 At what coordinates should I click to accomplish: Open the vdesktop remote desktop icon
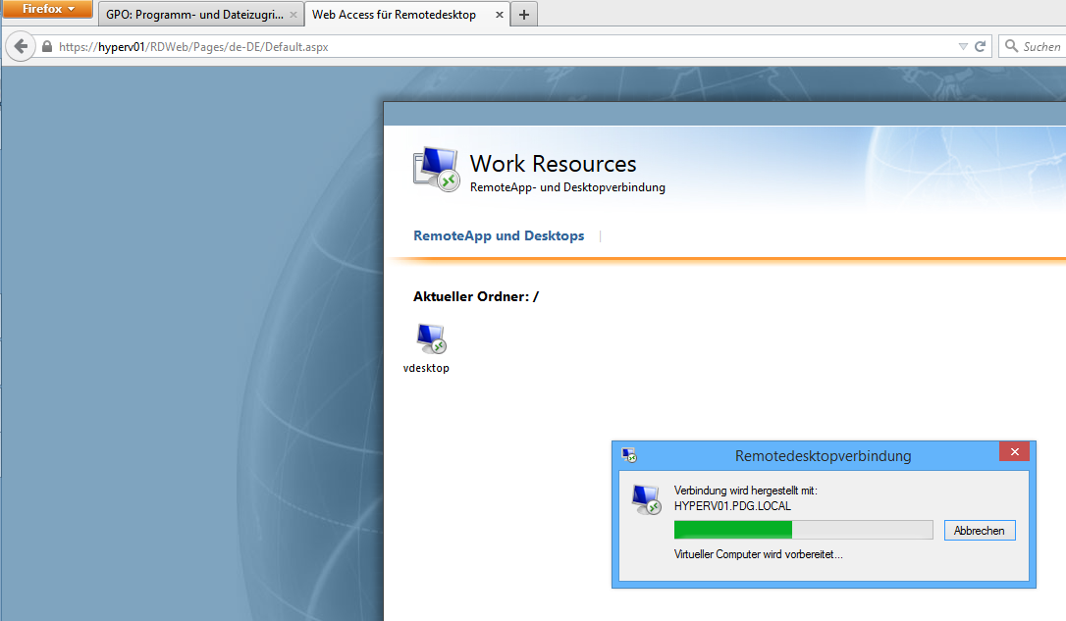pyautogui.click(x=427, y=338)
